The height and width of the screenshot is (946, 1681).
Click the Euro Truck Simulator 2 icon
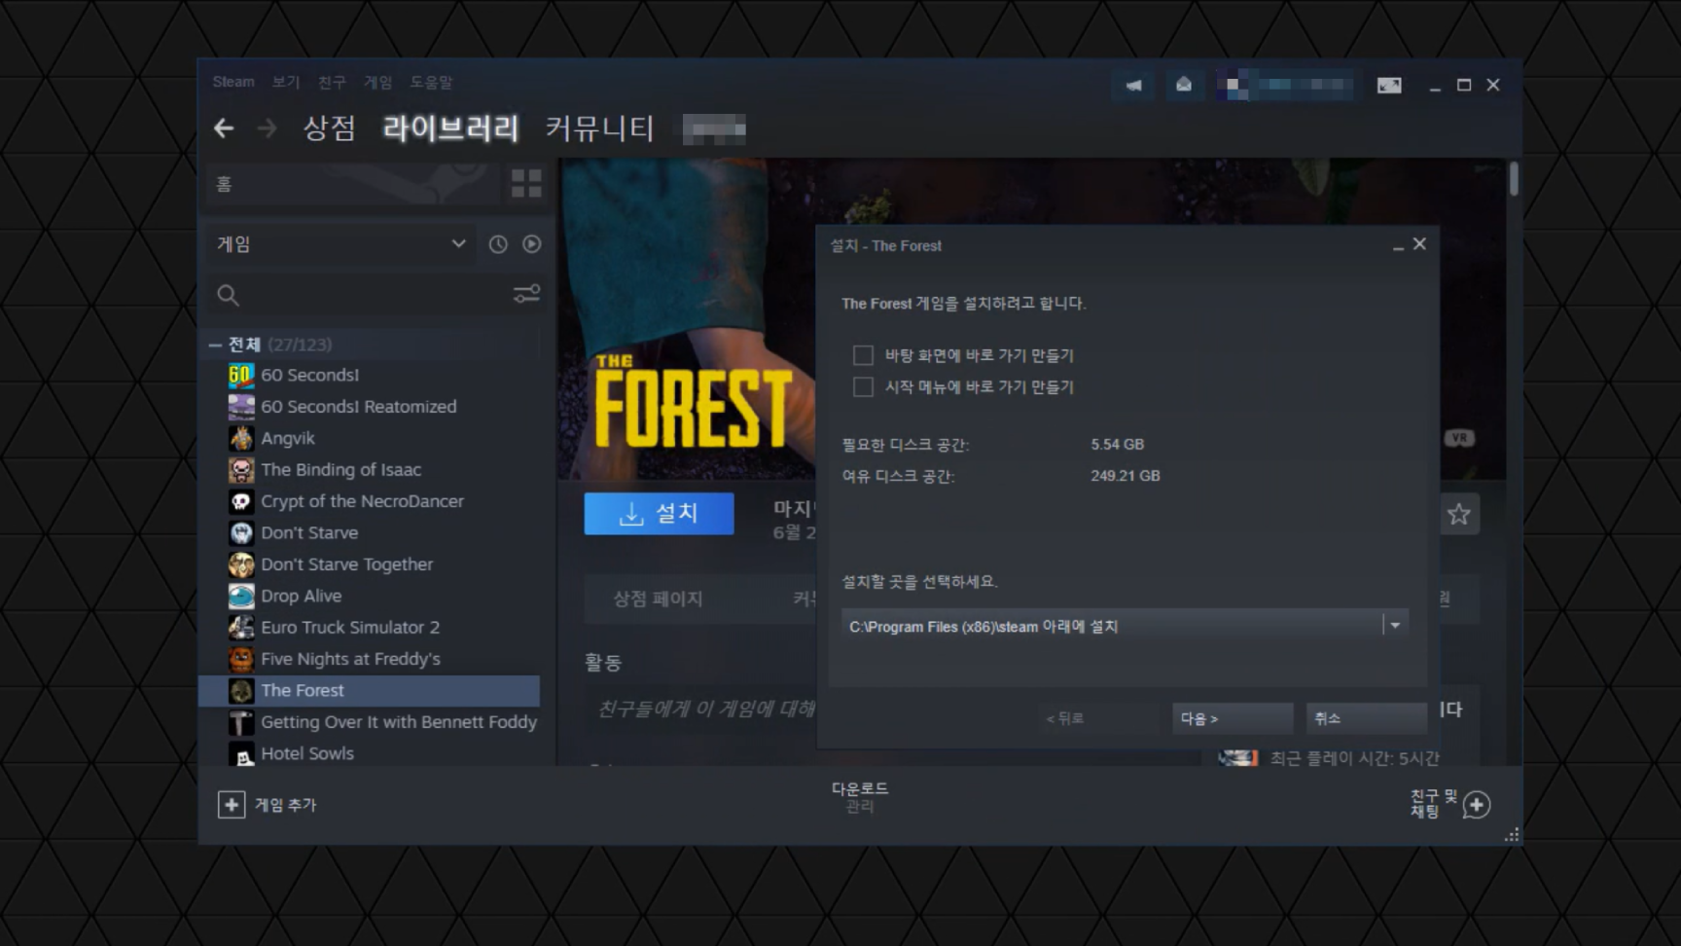241,628
